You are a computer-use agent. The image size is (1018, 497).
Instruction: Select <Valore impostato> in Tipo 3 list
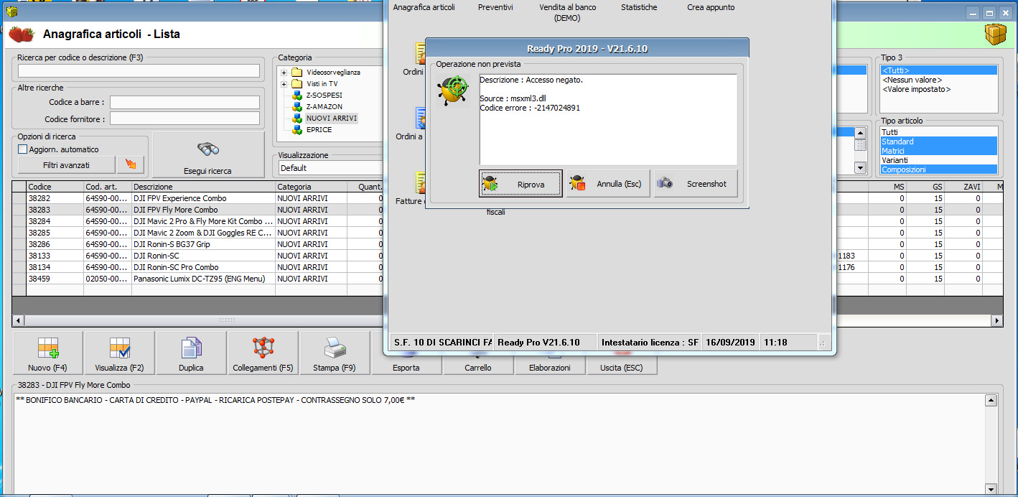(939, 89)
